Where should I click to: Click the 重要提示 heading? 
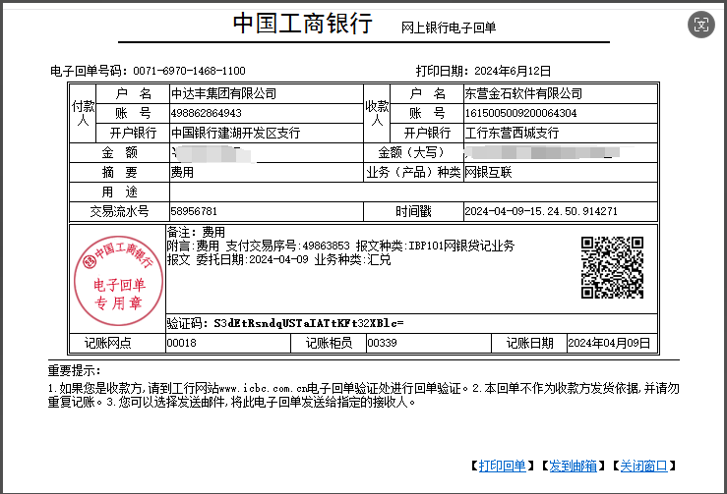(74, 370)
